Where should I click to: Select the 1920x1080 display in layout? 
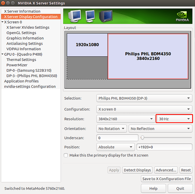87,45
